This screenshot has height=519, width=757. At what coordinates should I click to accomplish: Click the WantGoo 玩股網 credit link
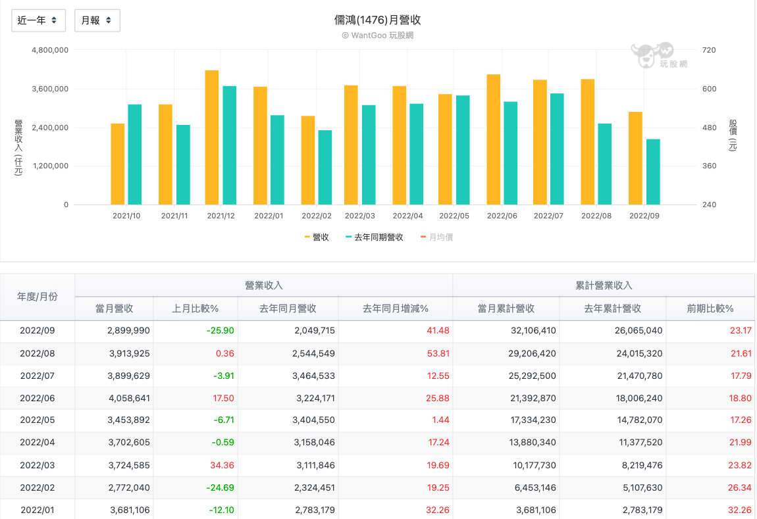pyautogui.click(x=378, y=36)
